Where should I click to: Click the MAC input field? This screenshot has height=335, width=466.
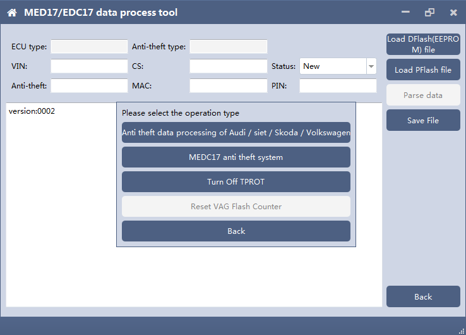(228, 86)
